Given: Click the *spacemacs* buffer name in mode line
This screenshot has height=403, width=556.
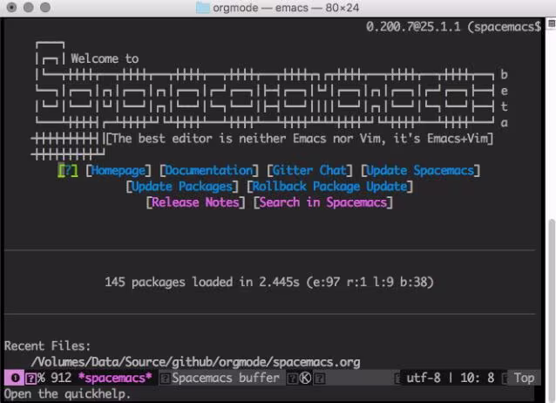Looking at the screenshot, I should point(115,378).
